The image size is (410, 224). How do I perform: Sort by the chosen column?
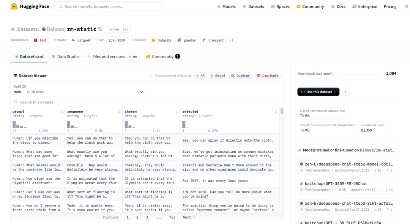click(x=177, y=112)
